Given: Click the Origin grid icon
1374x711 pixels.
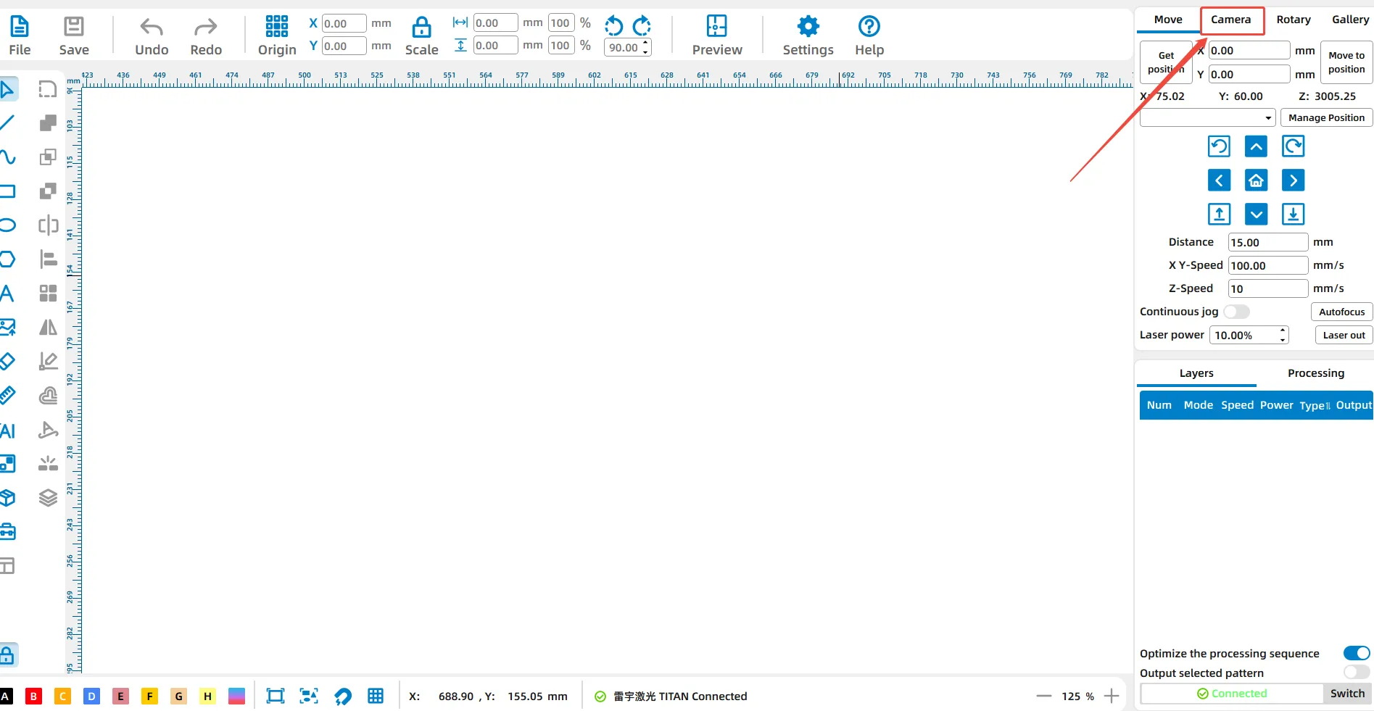Looking at the screenshot, I should (x=276, y=27).
